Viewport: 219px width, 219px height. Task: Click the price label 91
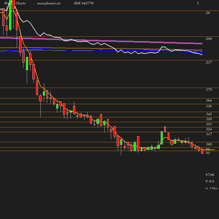208,153
